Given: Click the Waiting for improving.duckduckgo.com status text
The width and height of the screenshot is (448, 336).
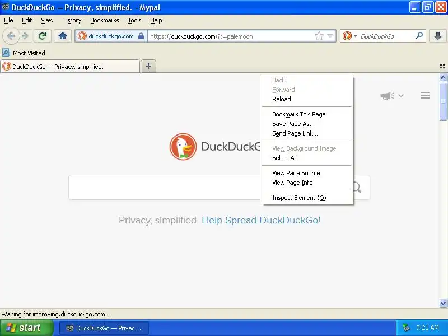Looking at the screenshot, I should click(x=55, y=314).
